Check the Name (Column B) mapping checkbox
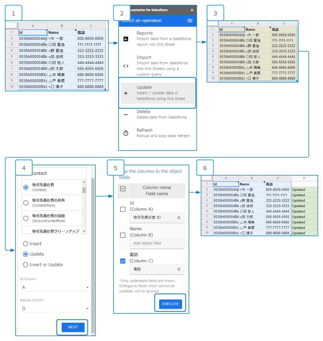The width and height of the screenshot is (323, 341). (123, 235)
